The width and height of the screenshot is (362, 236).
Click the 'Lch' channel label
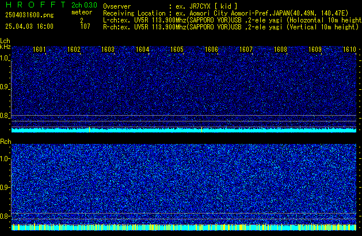(5, 41)
